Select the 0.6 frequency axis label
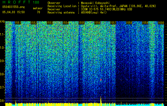 [2, 101]
